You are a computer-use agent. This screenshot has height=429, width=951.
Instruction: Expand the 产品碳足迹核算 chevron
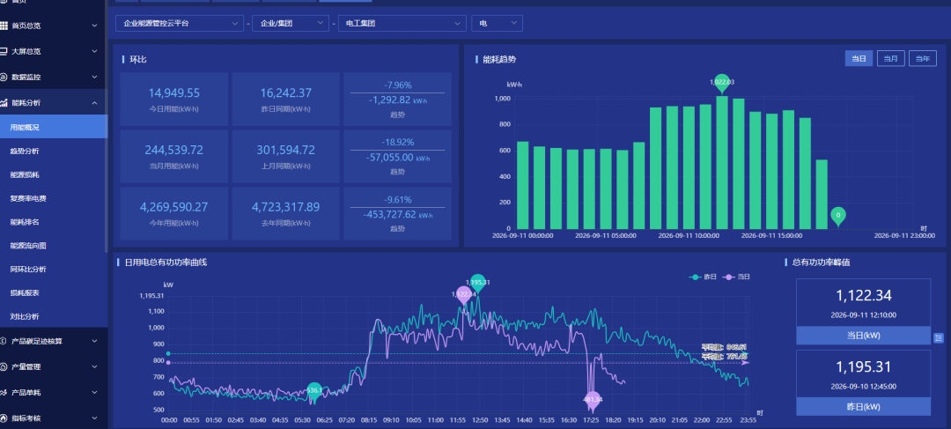coord(94,341)
